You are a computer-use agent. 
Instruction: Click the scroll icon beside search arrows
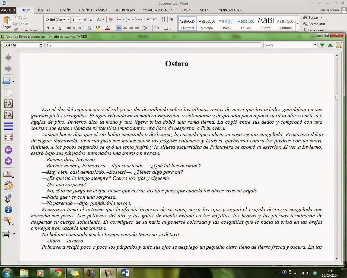[x=339, y=45]
